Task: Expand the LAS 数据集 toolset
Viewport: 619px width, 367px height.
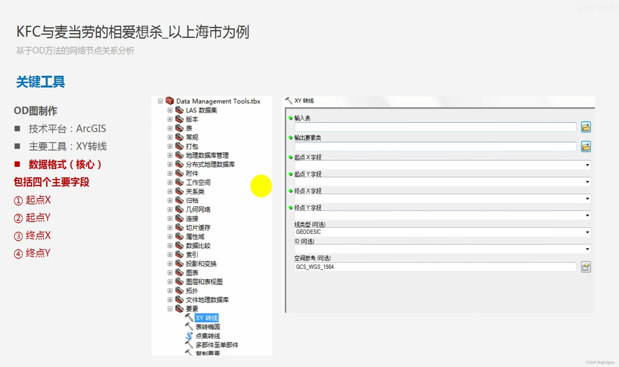Action: click(170, 110)
